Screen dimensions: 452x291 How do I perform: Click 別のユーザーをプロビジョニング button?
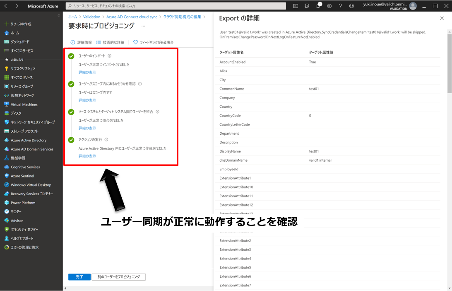(119, 277)
